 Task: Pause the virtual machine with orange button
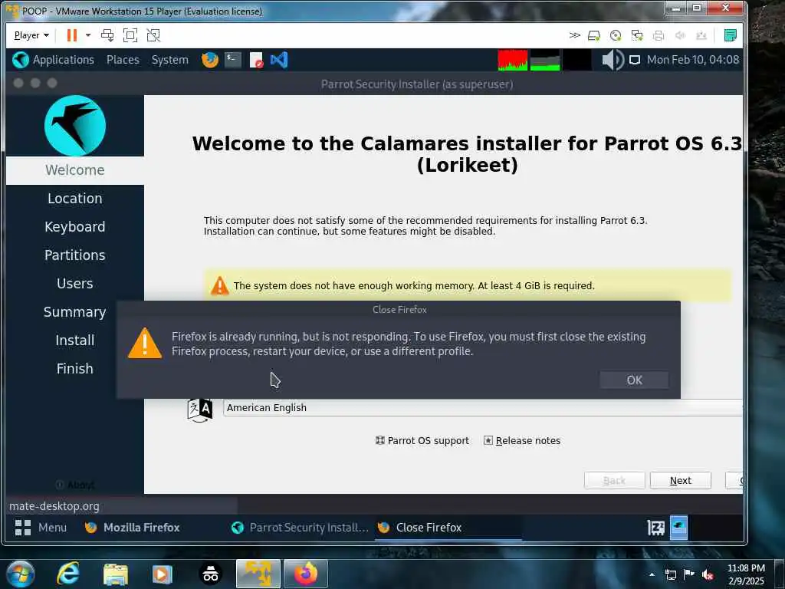point(71,35)
